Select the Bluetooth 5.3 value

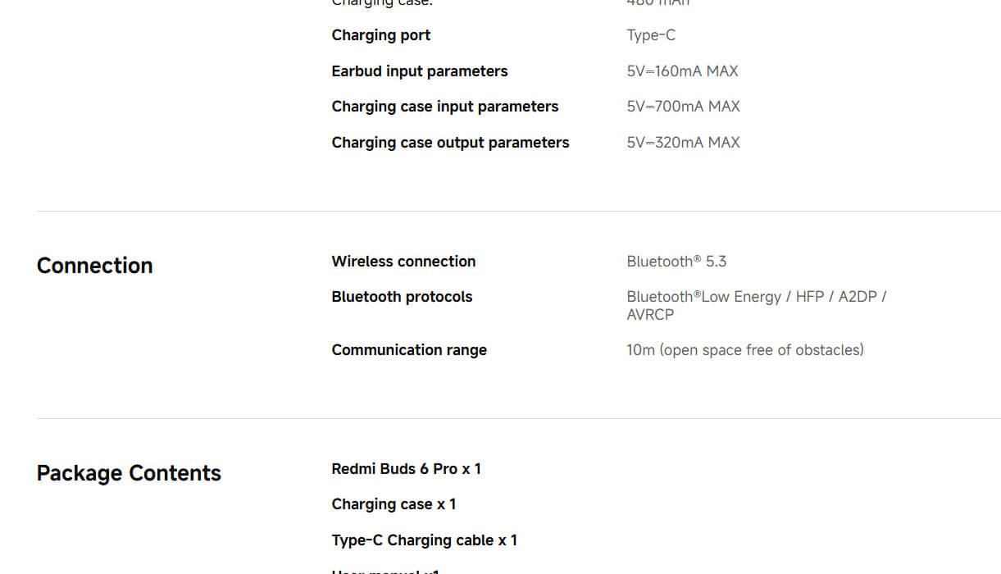pyautogui.click(x=676, y=262)
